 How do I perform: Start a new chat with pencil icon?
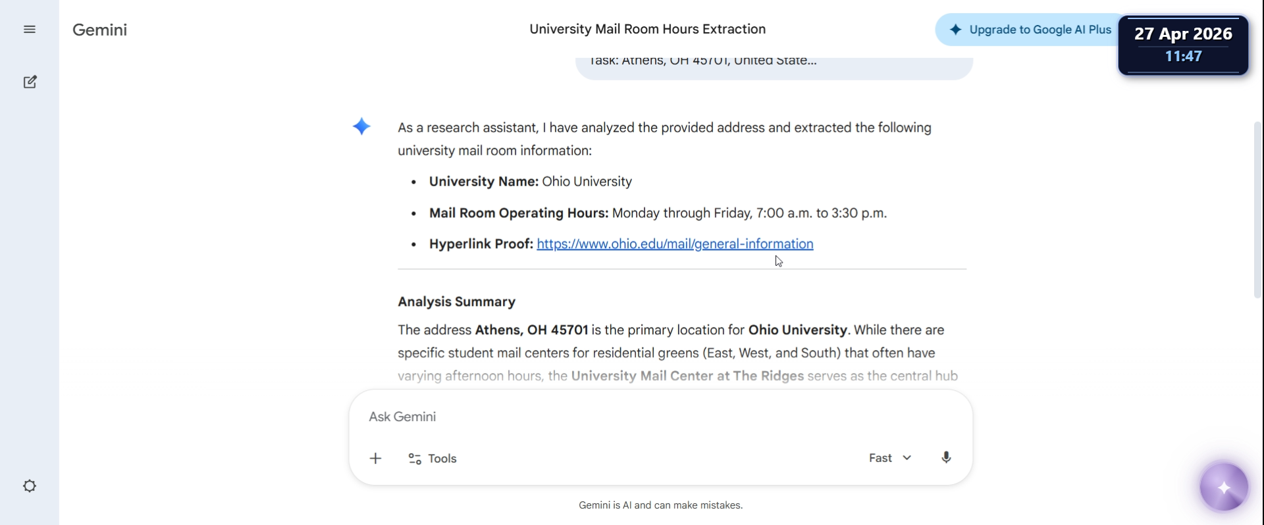point(30,82)
